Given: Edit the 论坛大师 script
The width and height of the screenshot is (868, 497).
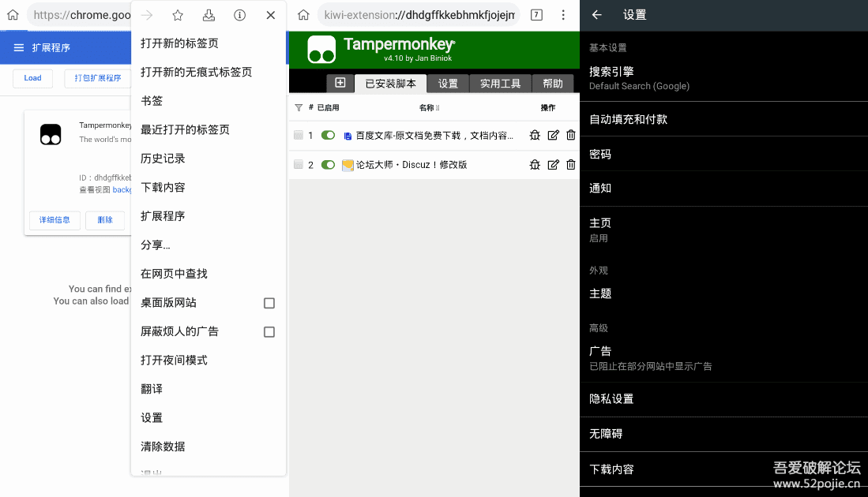Looking at the screenshot, I should [553, 164].
